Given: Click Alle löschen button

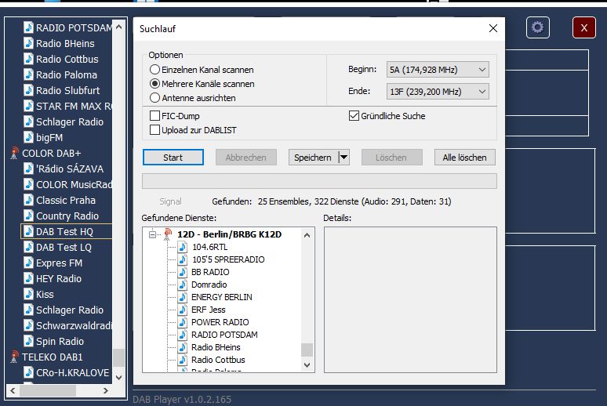Looking at the screenshot, I should [464, 158].
